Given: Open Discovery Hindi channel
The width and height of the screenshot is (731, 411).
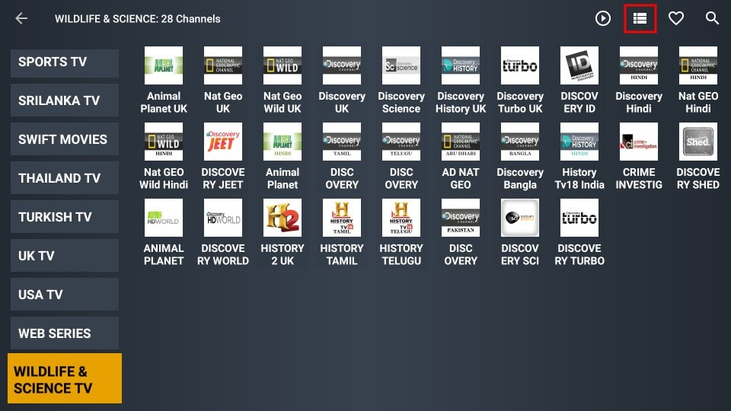Looking at the screenshot, I should coord(639,81).
